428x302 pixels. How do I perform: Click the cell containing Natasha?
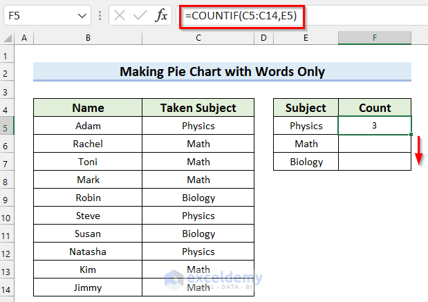(x=88, y=252)
